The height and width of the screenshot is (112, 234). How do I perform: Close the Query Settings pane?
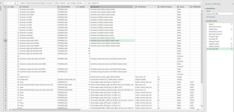point(233,4)
